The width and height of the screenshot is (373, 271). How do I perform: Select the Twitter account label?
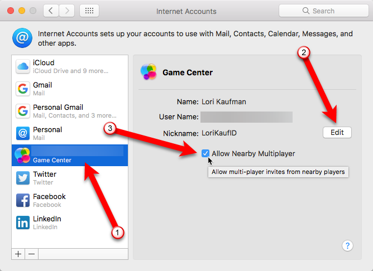tap(45, 175)
